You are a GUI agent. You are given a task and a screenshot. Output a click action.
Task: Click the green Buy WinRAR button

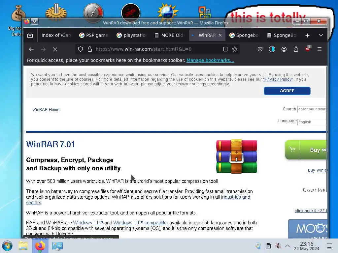click(306, 150)
